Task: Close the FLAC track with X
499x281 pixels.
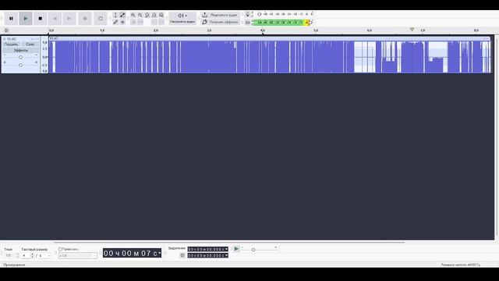Action: (5, 39)
